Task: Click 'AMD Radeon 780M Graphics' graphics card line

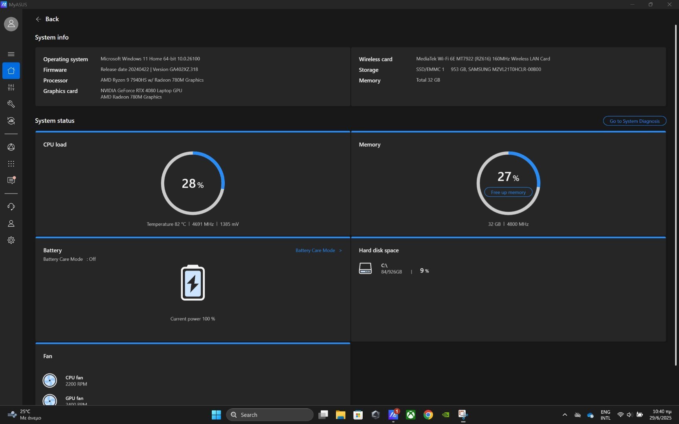Action: click(131, 97)
